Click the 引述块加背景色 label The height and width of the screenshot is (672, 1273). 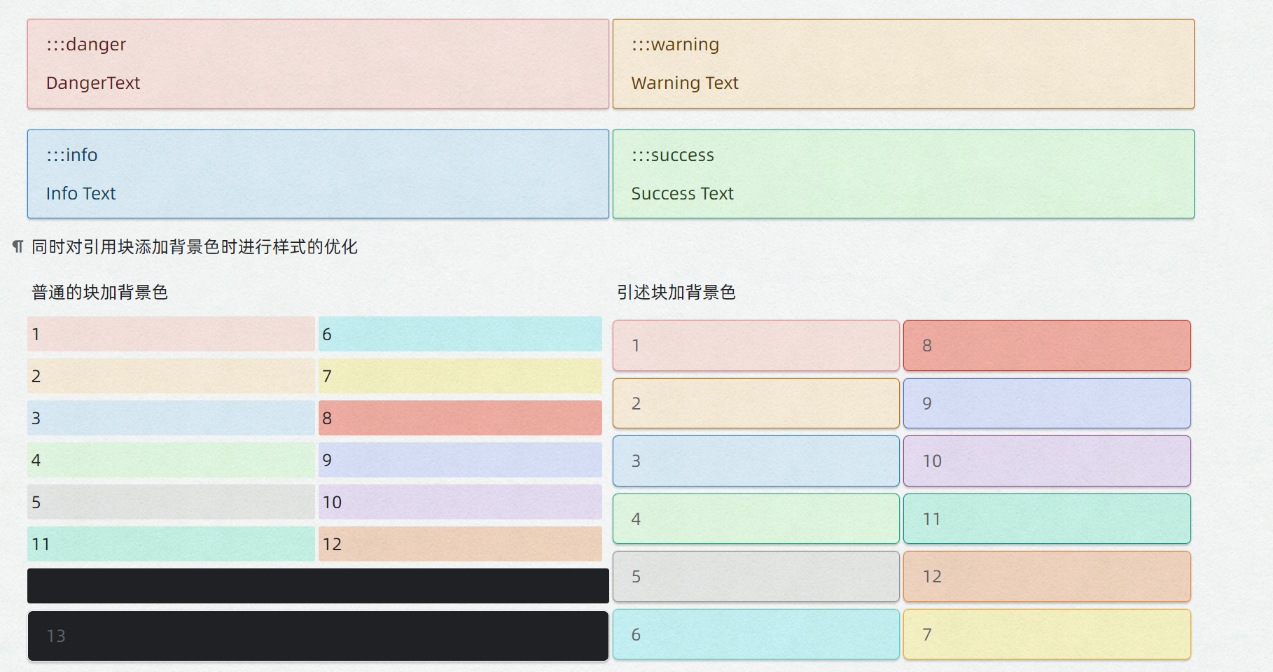coord(676,292)
